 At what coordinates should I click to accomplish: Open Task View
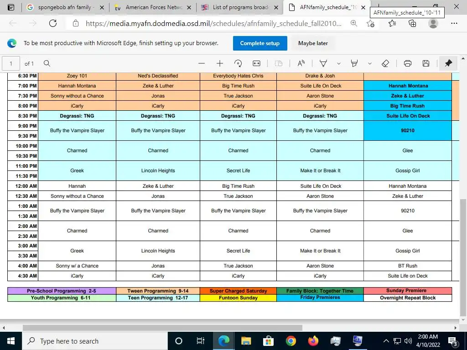click(x=201, y=341)
